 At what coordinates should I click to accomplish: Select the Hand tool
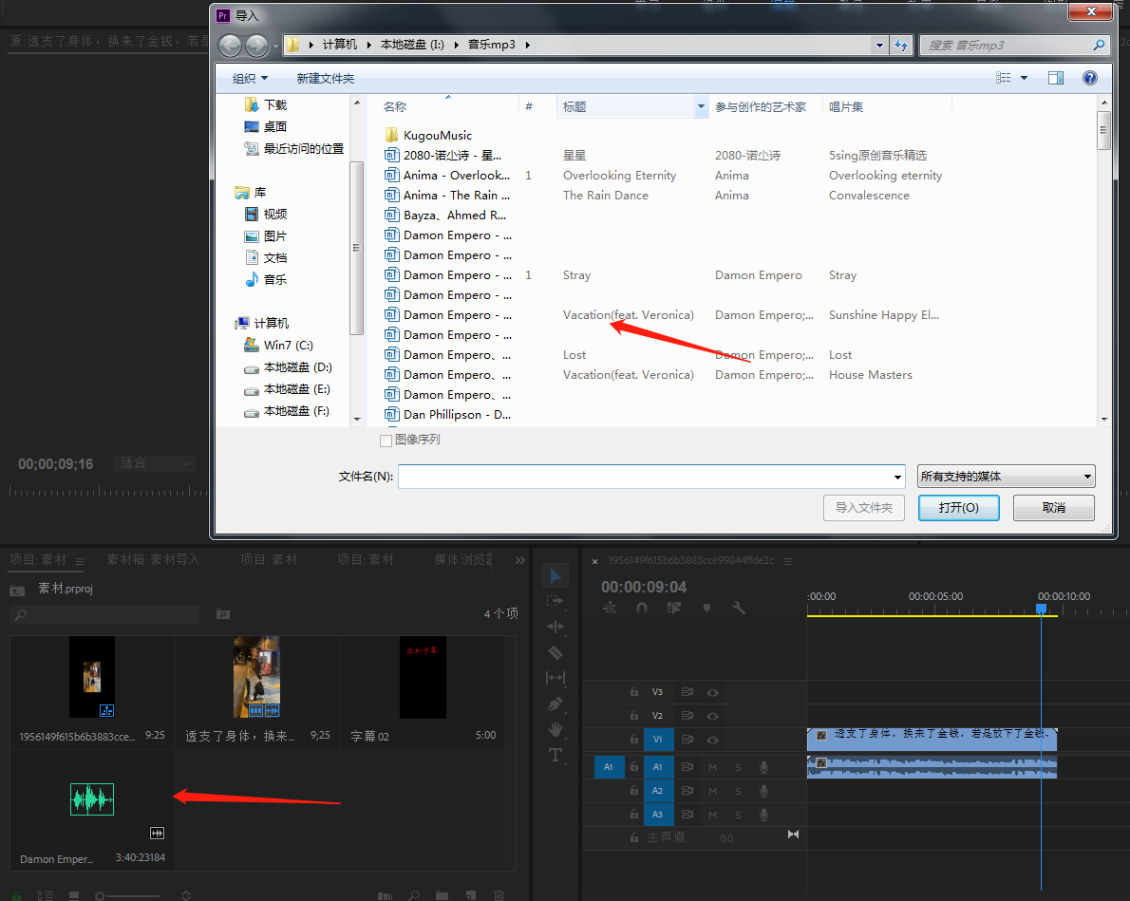point(556,729)
